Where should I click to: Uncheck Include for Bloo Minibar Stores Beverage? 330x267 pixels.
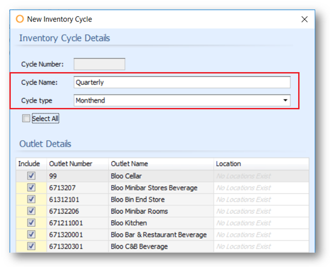31,188
